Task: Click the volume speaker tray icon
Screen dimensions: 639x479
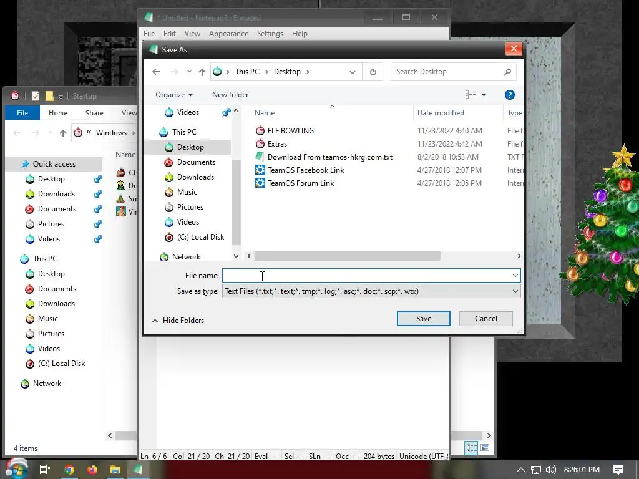Action: [550, 470]
